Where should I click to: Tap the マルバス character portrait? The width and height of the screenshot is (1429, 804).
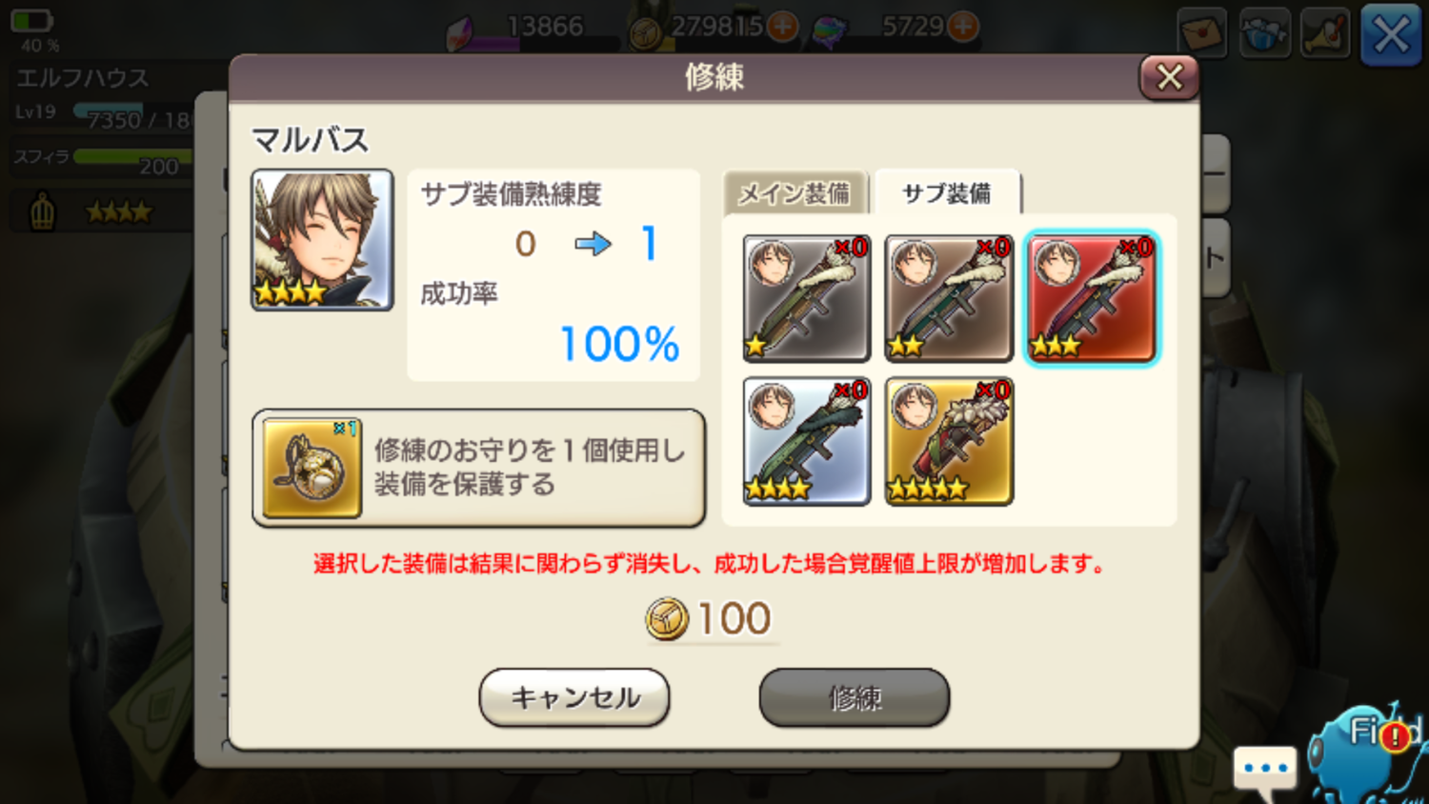tap(322, 240)
